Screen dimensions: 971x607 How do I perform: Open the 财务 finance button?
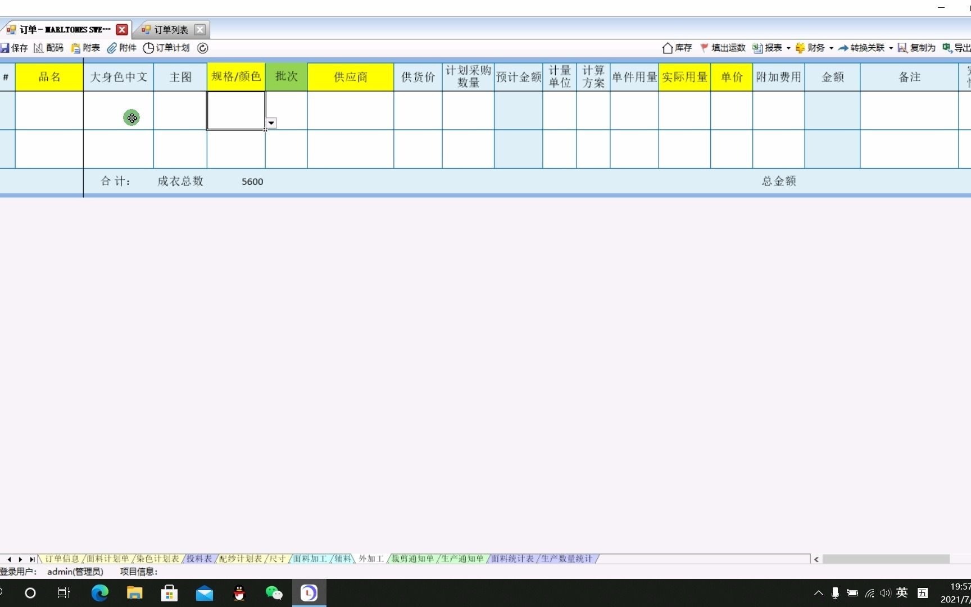pos(810,48)
